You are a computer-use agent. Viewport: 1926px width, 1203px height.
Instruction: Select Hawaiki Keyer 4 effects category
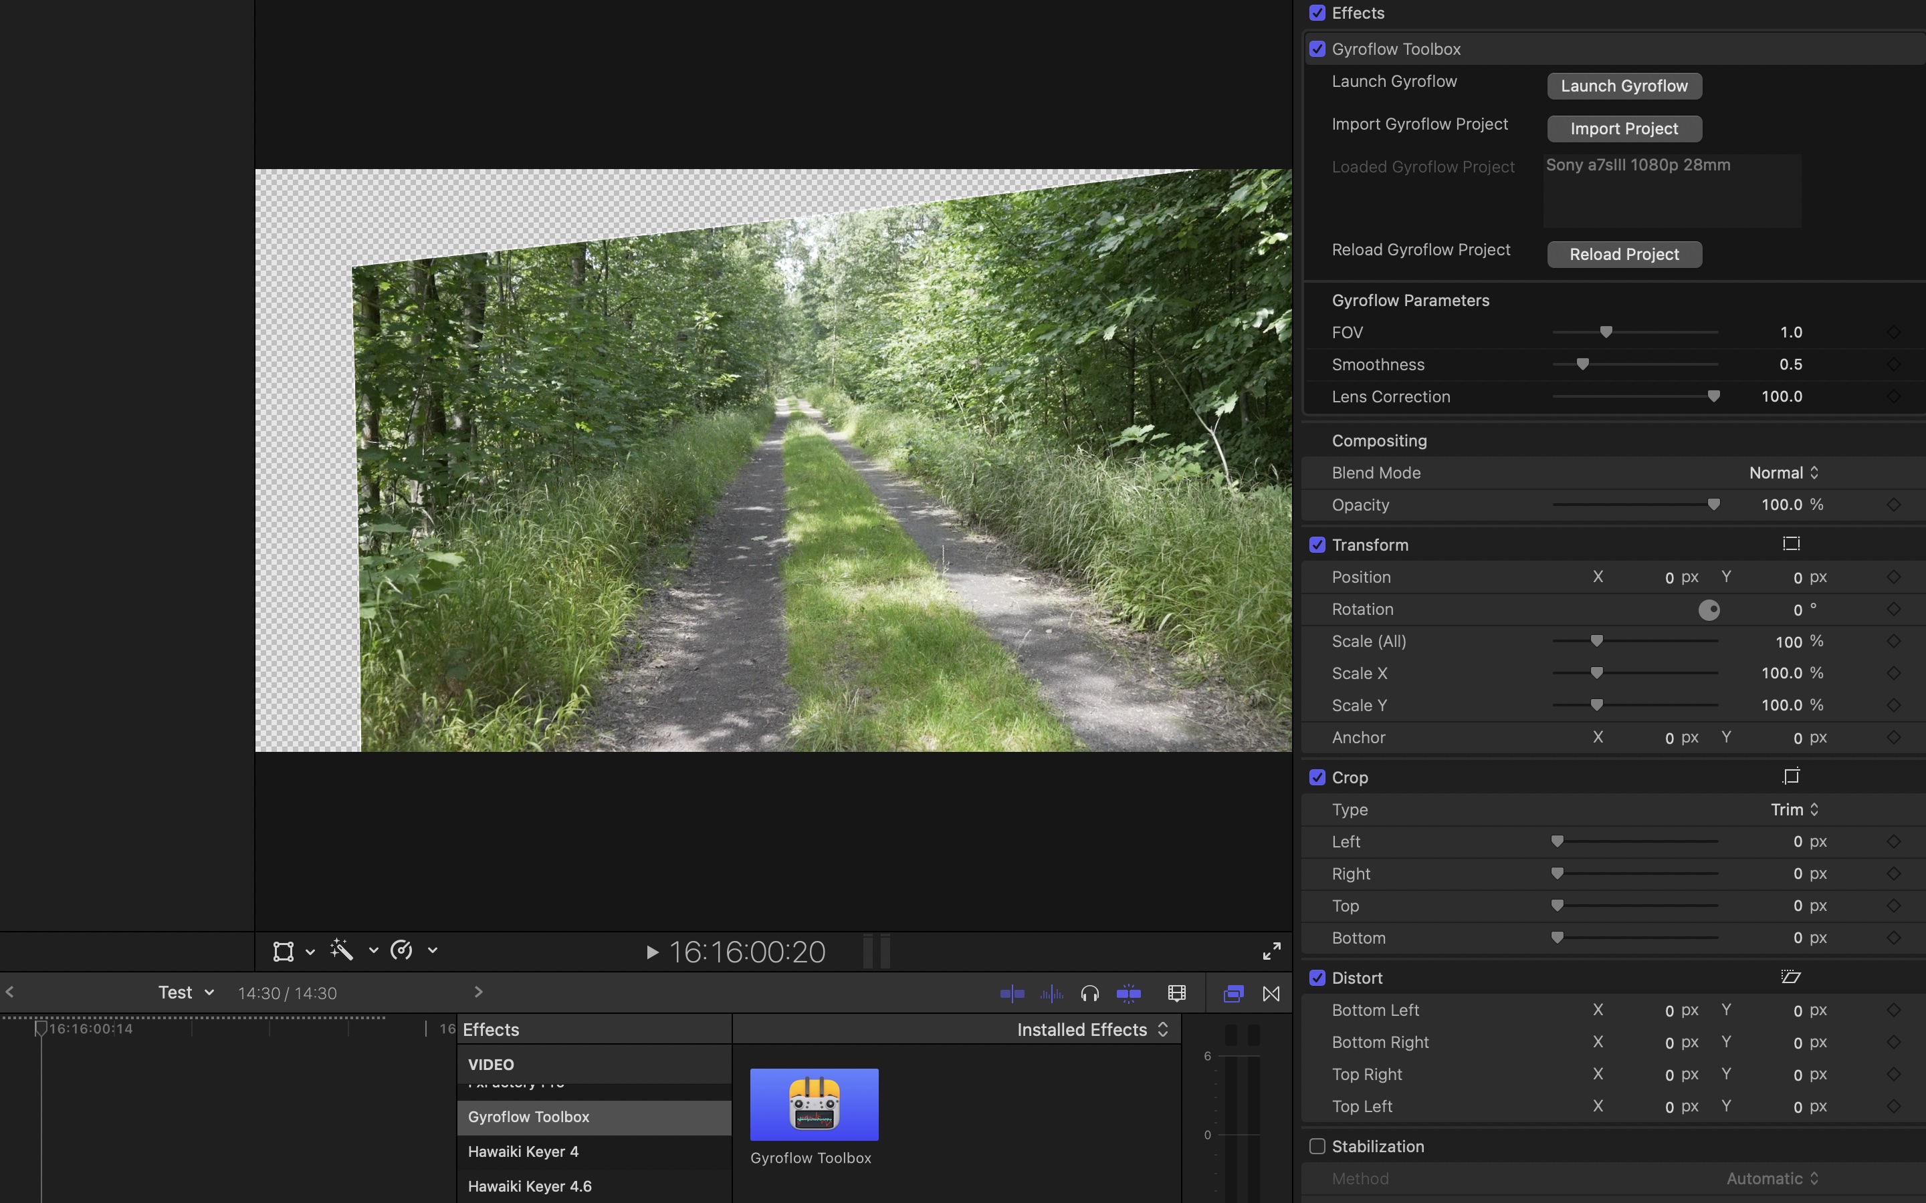point(523,1152)
